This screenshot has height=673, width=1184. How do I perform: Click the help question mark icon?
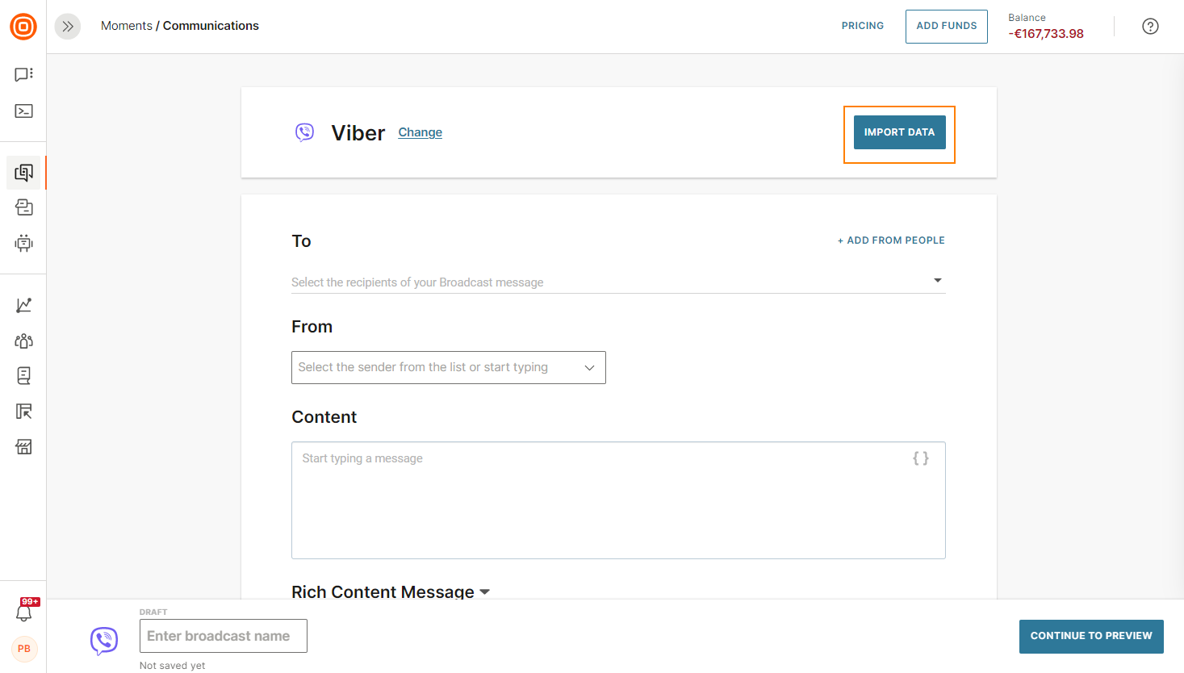1150,27
